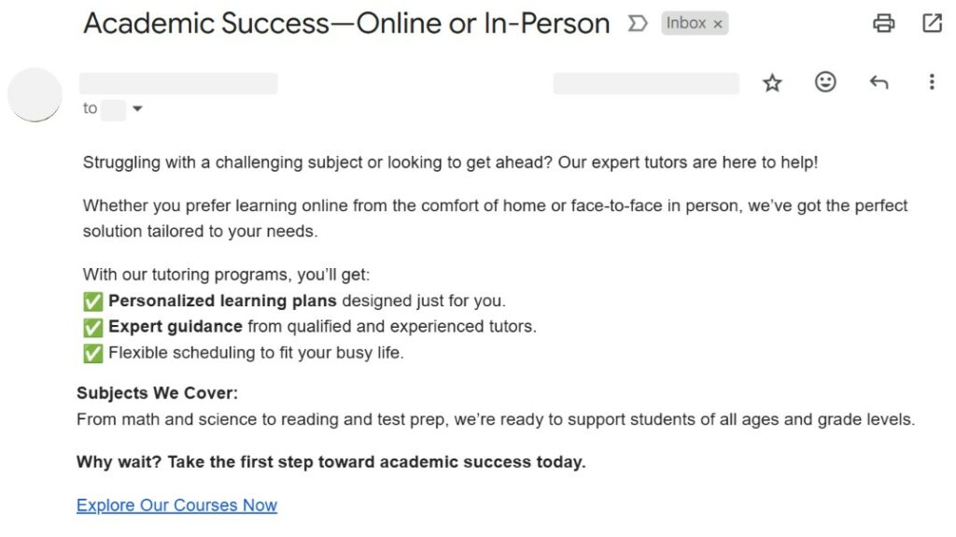
Task: Click the Subjects We Cover heading
Action: click(x=157, y=393)
